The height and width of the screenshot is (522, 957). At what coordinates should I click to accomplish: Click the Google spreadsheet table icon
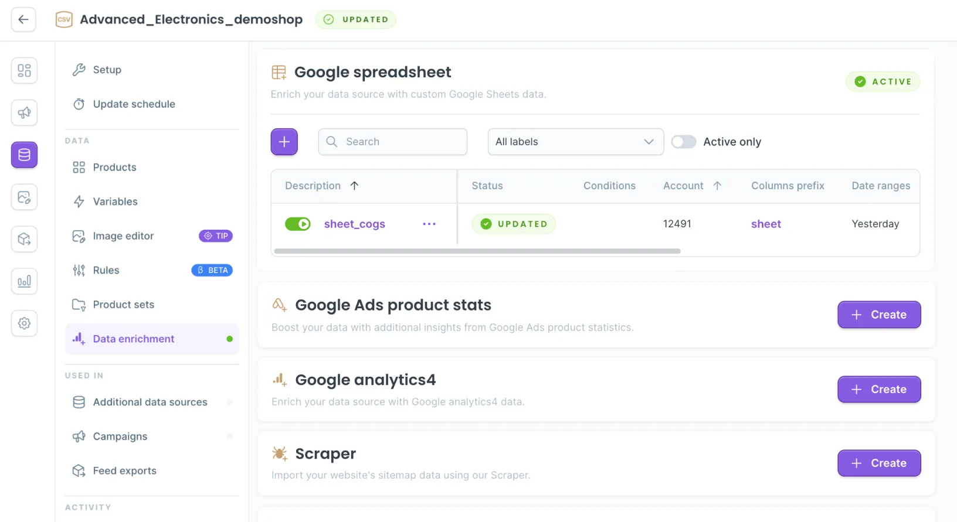[279, 72]
